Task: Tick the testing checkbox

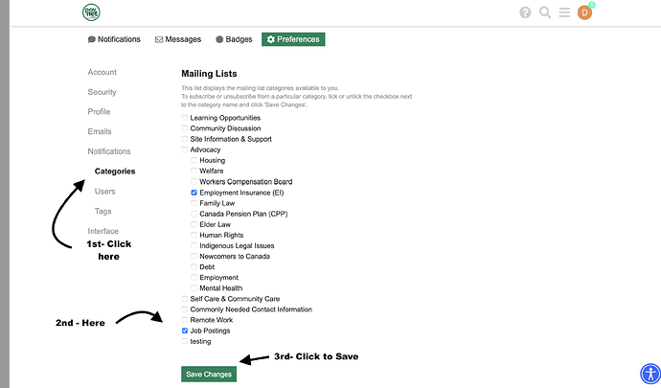Action: (x=185, y=341)
